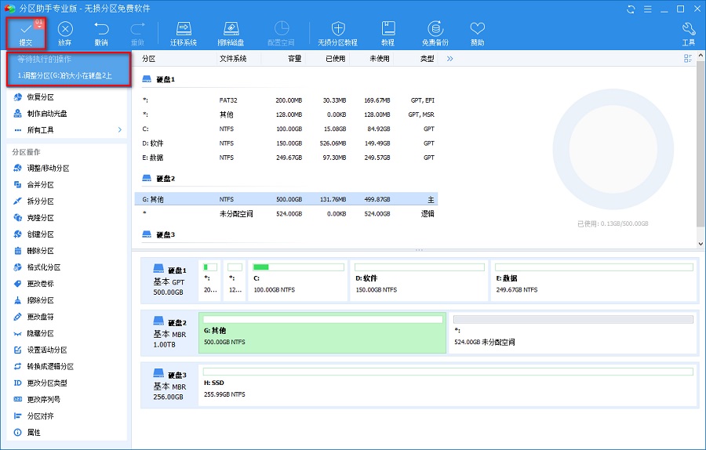Image resolution: width=706 pixels, height=450 pixels.
Task: Open the 迁移系统 migrate system tool
Action: 183,32
